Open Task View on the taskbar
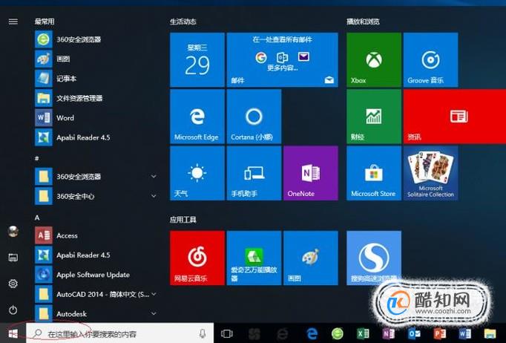This screenshot has width=506, height=343. click(x=226, y=333)
